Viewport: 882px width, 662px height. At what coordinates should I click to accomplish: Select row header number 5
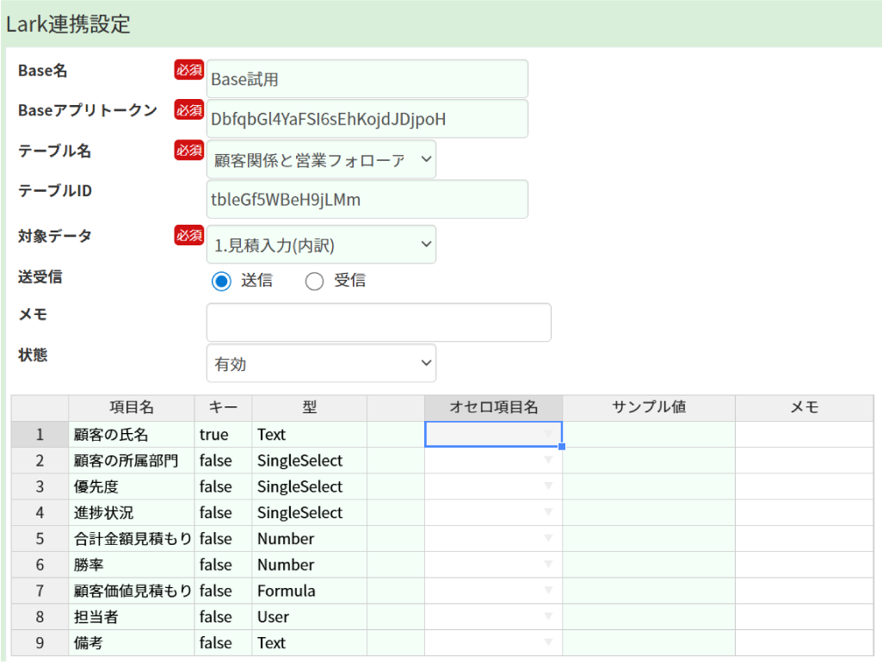click(40, 539)
